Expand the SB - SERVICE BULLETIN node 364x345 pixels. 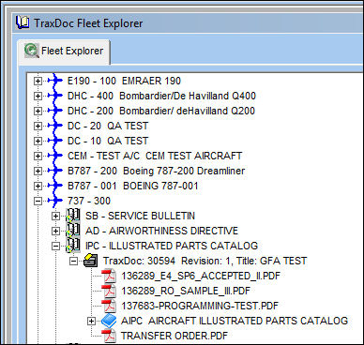click(x=55, y=216)
